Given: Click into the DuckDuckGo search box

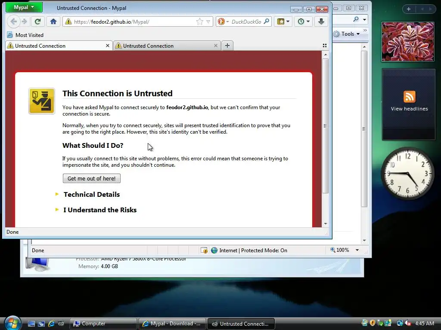Looking at the screenshot, I should coord(246,21).
